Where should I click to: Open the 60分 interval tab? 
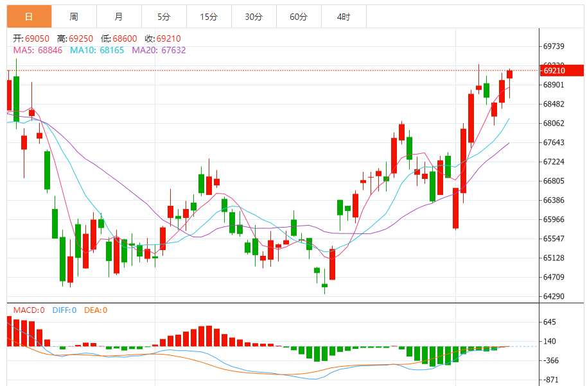(x=299, y=17)
